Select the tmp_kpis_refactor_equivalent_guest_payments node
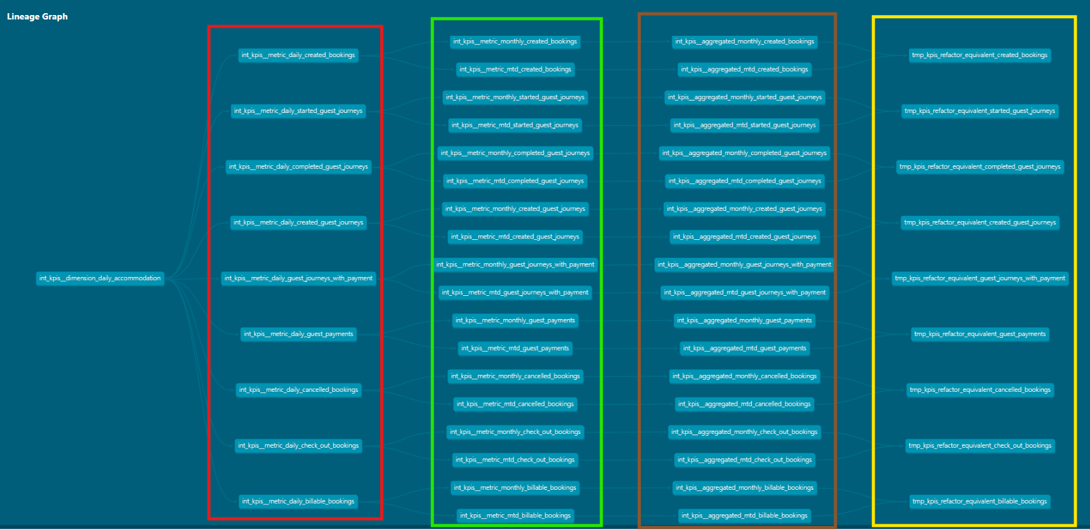This screenshot has width=1090, height=530. click(x=979, y=334)
